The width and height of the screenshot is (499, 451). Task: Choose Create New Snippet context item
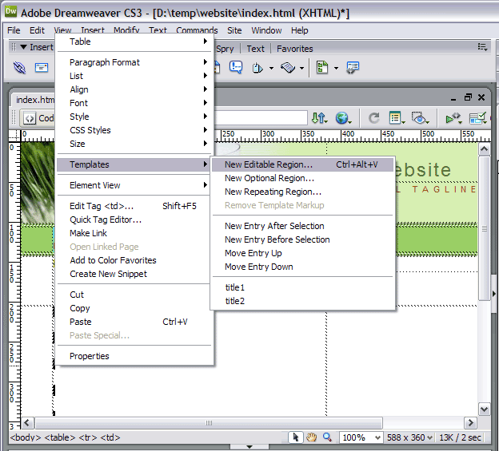[x=134, y=274]
